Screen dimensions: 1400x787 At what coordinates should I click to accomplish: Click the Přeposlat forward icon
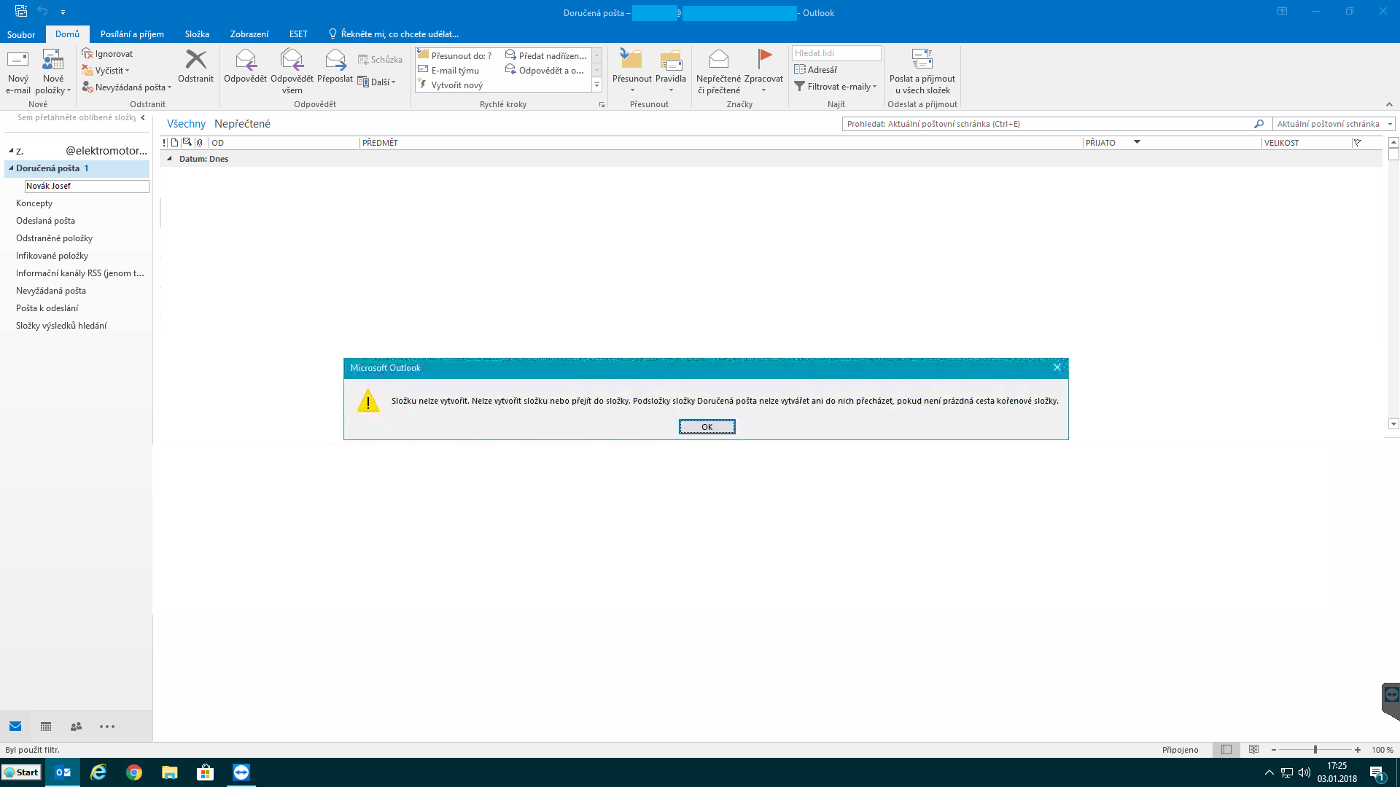click(335, 60)
